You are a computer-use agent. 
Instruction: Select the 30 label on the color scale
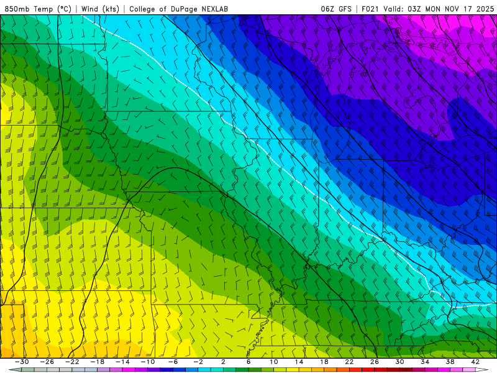[399, 362]
